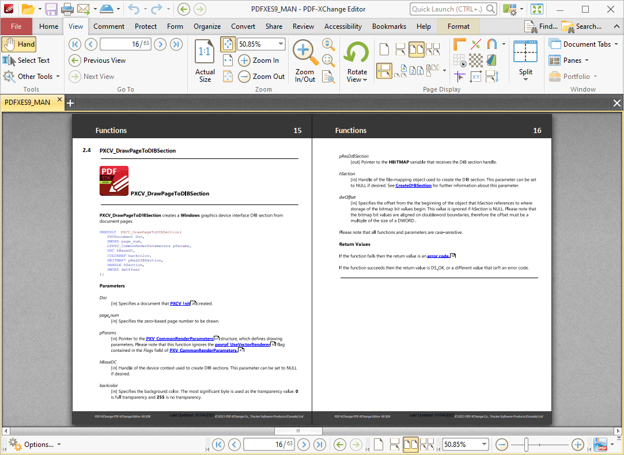Jump to first page in ribbon
Viewport: 624px width, 455px height.
[75, 44]
